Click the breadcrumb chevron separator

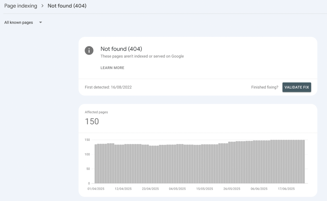pos(42,6)
